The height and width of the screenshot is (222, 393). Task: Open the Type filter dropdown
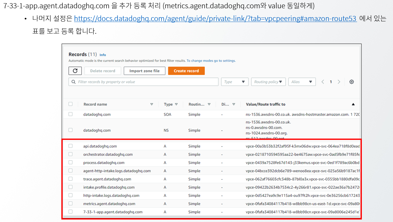coord(235,82)
